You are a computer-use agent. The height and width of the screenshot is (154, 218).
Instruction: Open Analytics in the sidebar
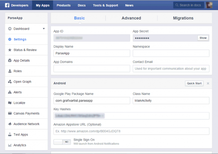click(x=26, y=145)
